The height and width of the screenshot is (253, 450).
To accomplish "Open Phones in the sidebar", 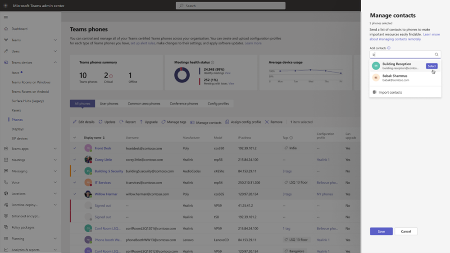I will click(17, 120).
